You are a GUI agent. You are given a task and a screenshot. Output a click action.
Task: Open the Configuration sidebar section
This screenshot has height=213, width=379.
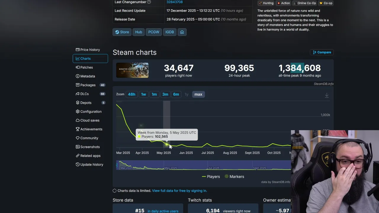click(90, 112)
